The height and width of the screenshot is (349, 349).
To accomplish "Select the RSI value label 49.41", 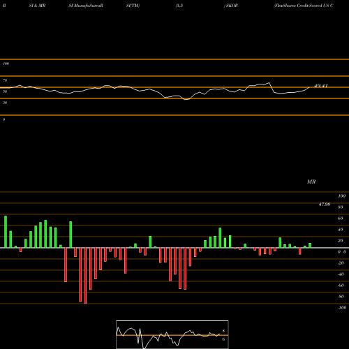I will (x=321, y=86).
